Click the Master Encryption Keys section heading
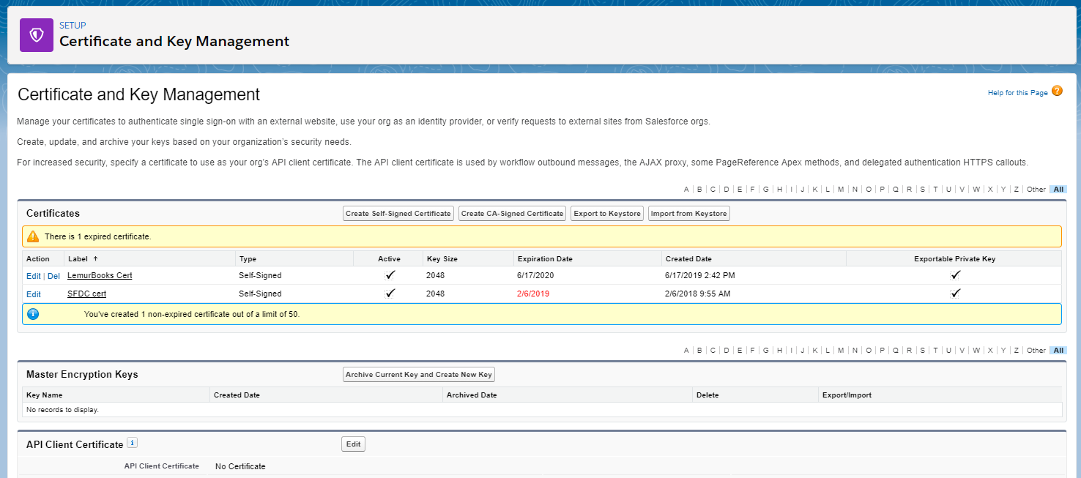The image size is (1081, 478). (x=82, y=375)
